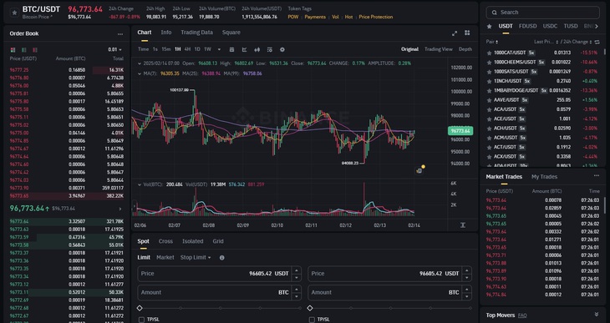The image size is (610, 323).
Task: Show favorites tab with the star icon
Action: [x=490, y=26]
